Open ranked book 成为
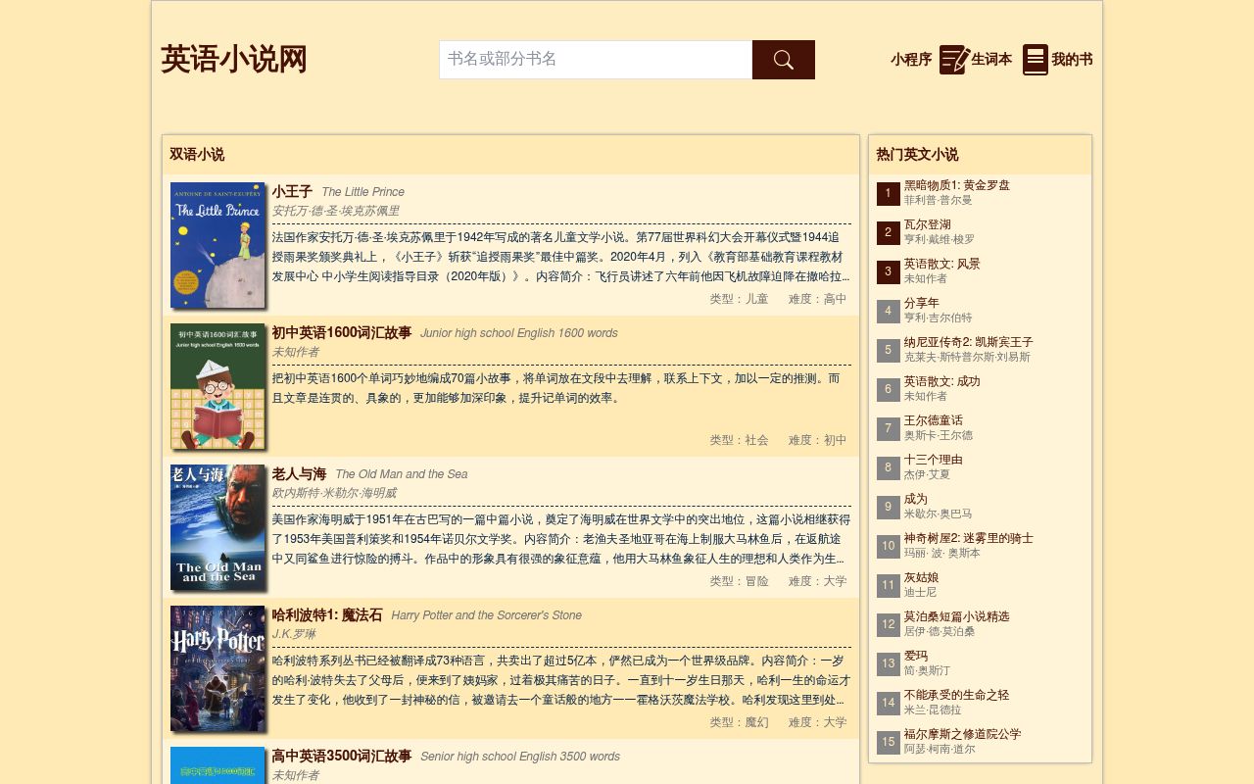Viewport: 1254px width, 784px height. 916,499
